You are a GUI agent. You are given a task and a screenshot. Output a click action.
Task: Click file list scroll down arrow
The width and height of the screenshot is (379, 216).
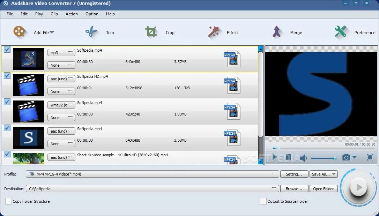(x=260, y=162)
